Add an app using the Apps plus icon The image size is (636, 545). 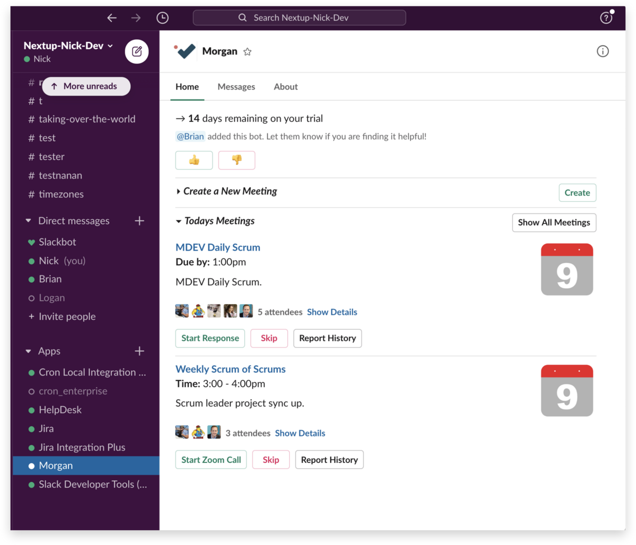139,351
